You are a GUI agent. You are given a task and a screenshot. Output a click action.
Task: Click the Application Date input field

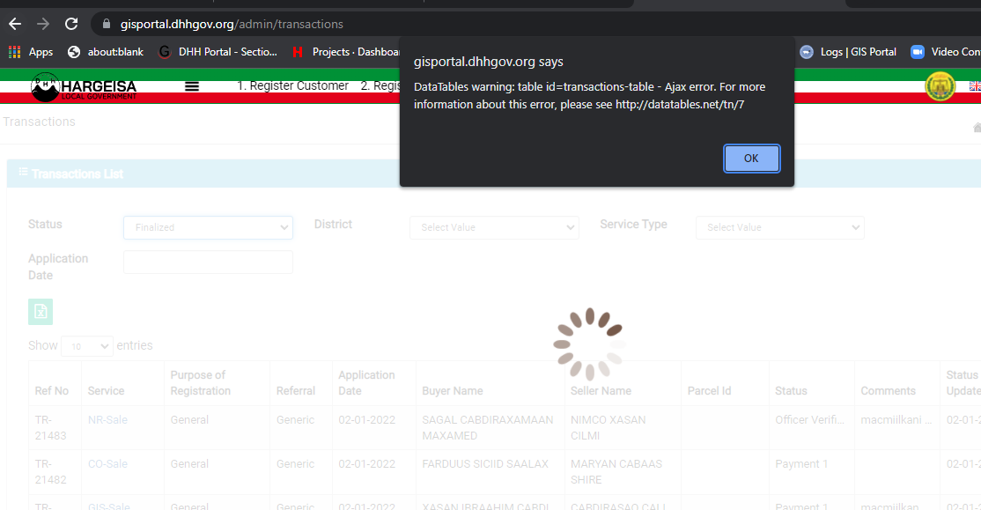(x=209, y=262)
